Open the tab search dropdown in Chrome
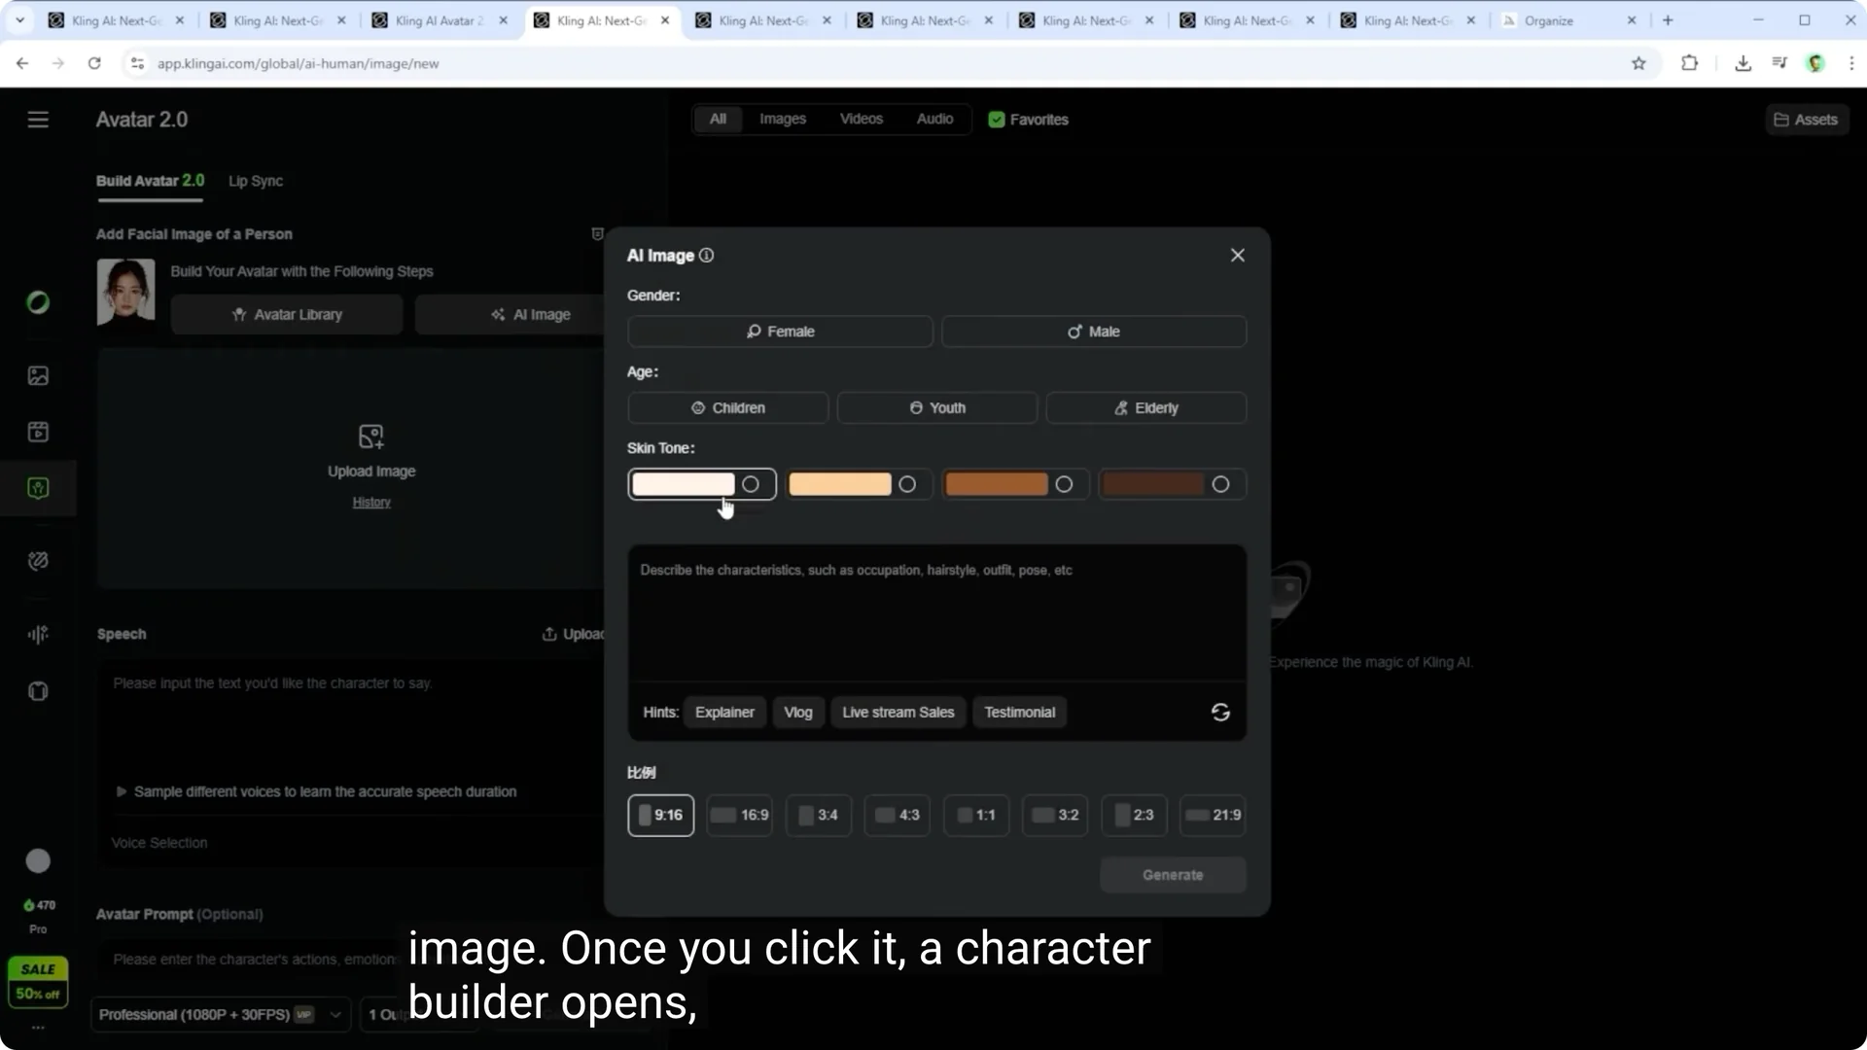1867x1050 pixels. pos(19,20)
